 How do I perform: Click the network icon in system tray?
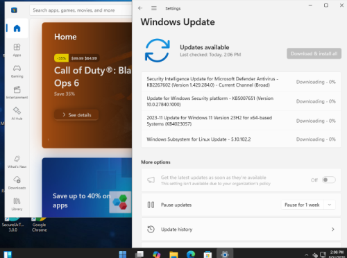coord(323,255)
